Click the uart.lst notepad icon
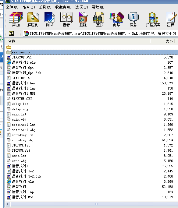Viewport: 178px width, 208px height. (9, 156)
